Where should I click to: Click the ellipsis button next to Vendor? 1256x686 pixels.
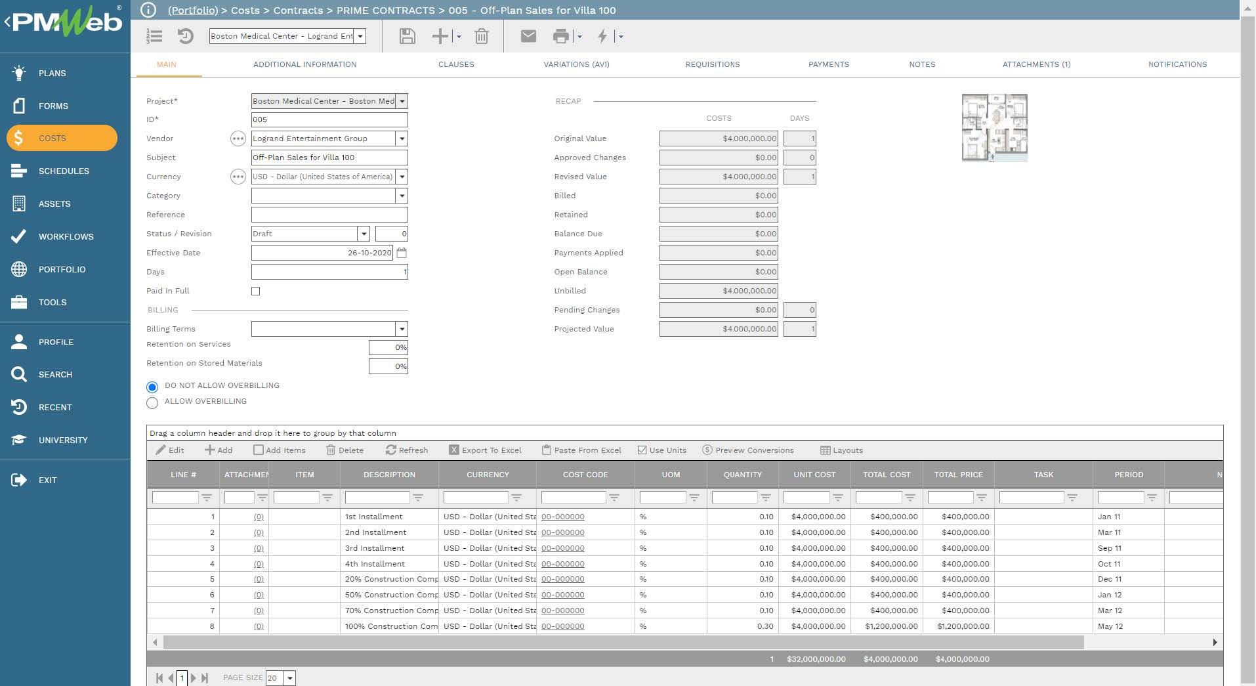click(x=238, y=139)
